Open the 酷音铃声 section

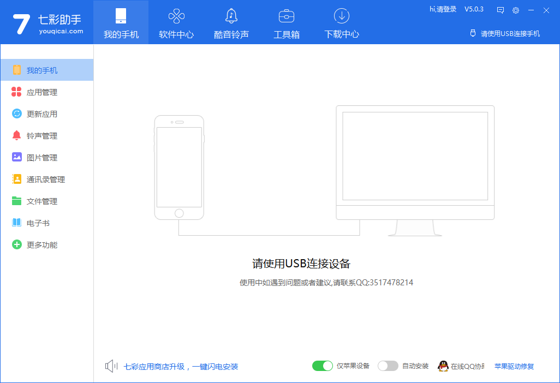coord(231,22)
